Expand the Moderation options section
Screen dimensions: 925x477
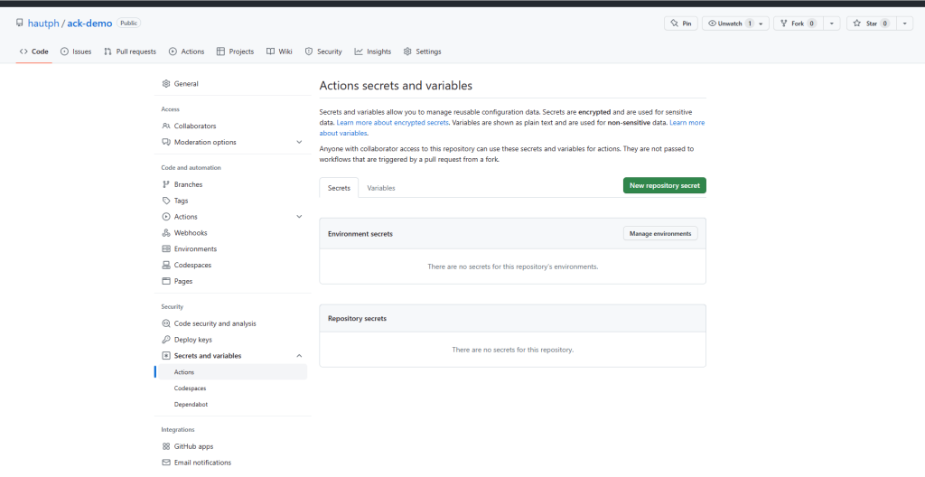tap(299, 142)
